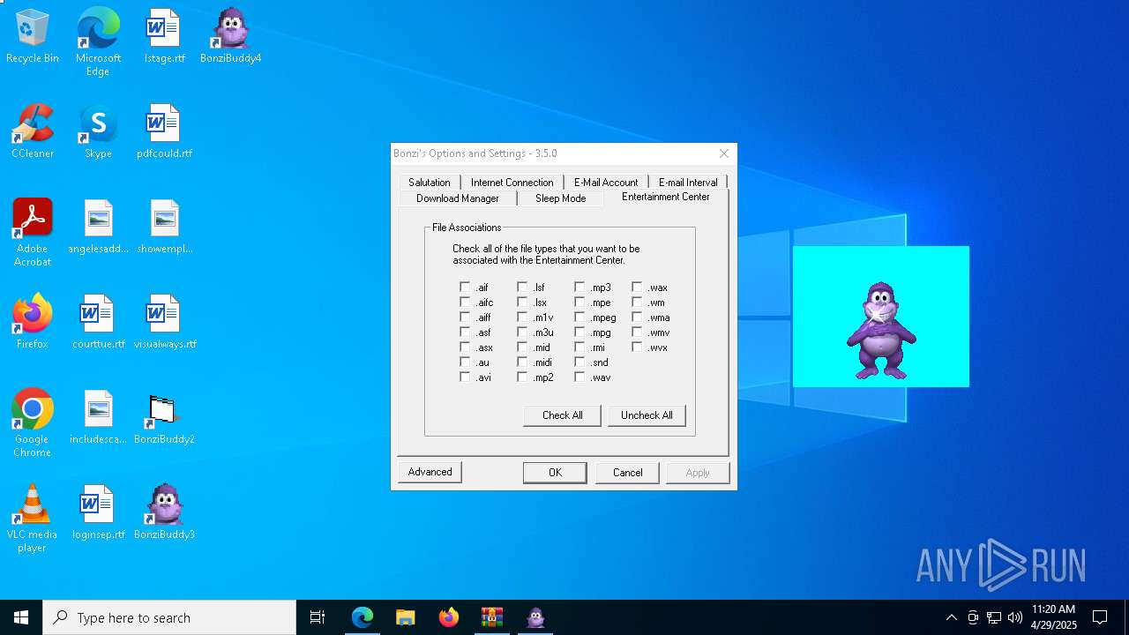Open Task View on the taskbar
Screen dimensions: 1129x635
pyautogui.click(x=318, y=617)
